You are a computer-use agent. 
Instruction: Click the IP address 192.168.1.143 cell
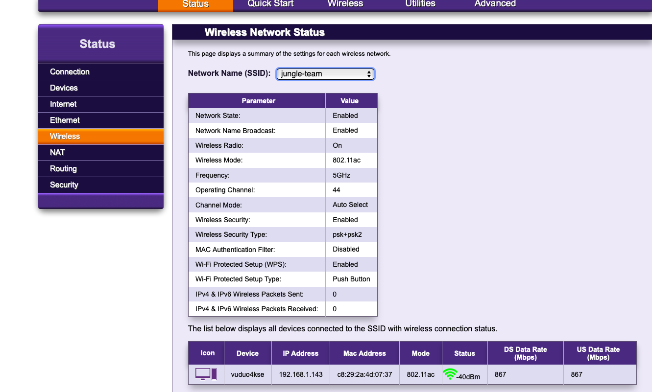point(301,374)
